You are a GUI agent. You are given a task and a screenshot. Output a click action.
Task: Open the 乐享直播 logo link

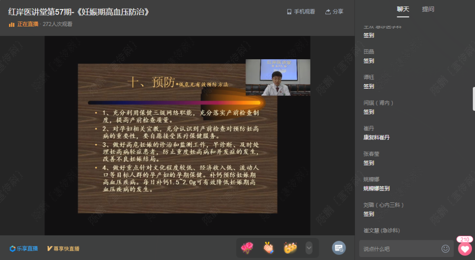coord(24,249)
